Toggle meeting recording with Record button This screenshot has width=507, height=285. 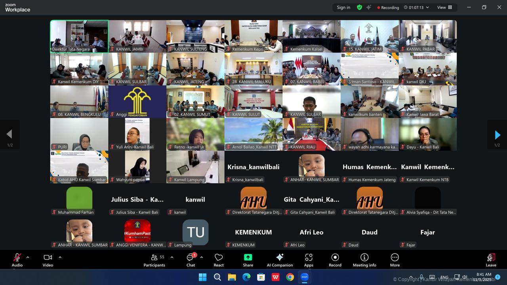pyautogui.click(x=335, y=260)
